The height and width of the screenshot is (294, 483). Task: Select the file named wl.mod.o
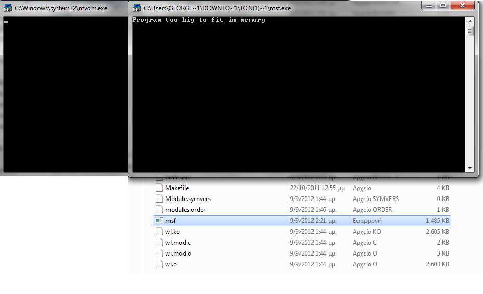tap(178, 253)
